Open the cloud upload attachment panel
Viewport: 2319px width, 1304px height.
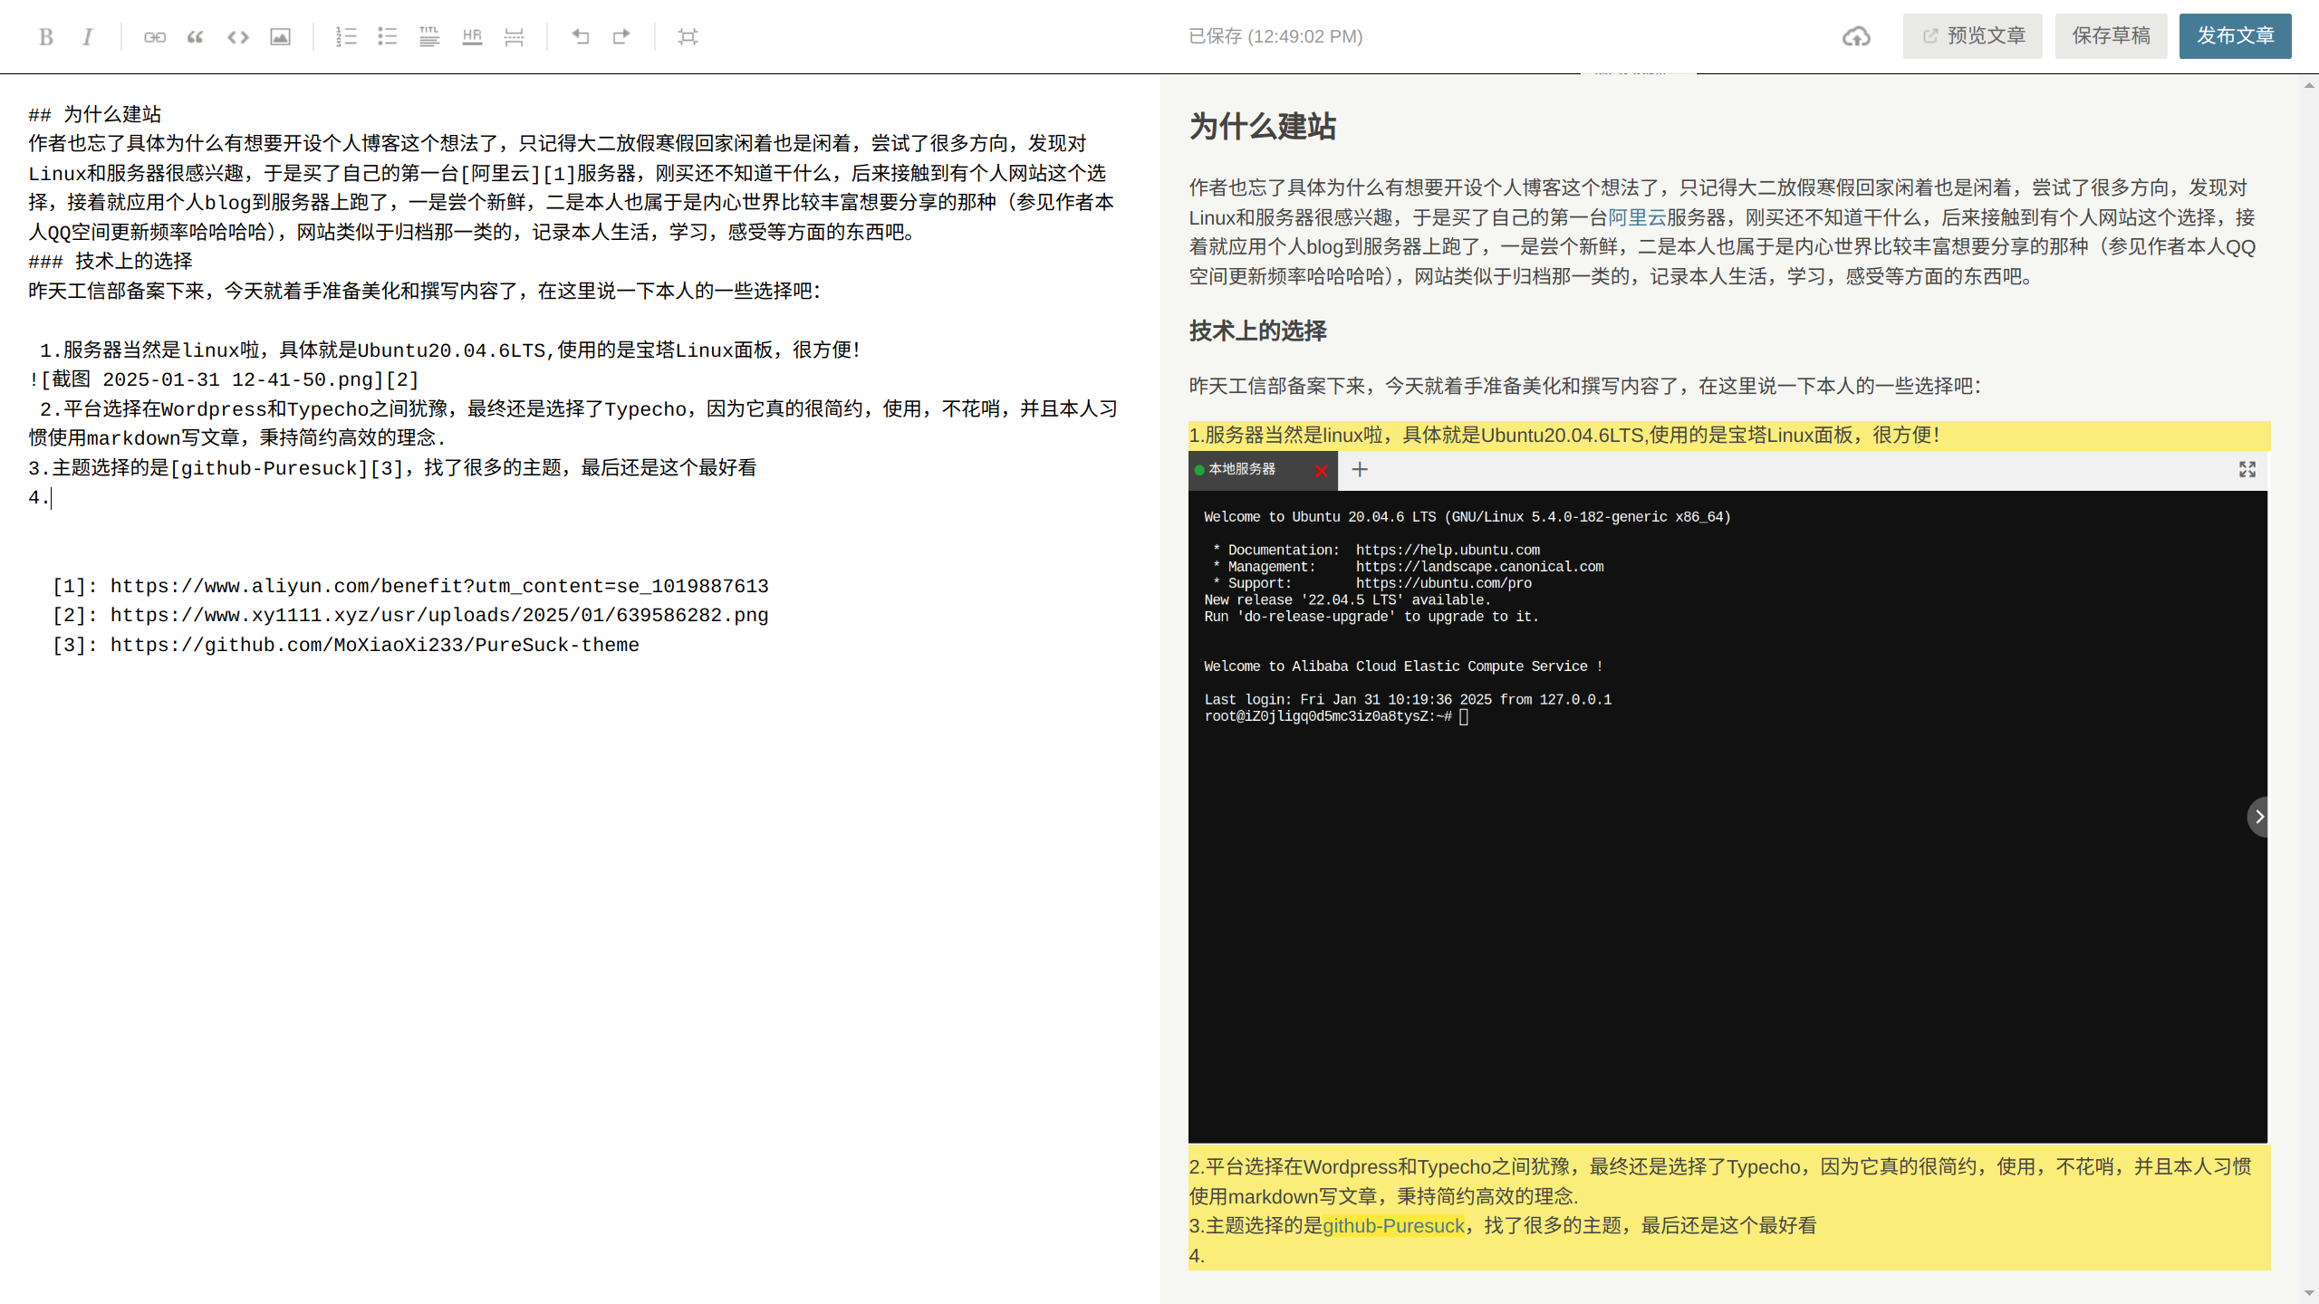pos(1856,36)
